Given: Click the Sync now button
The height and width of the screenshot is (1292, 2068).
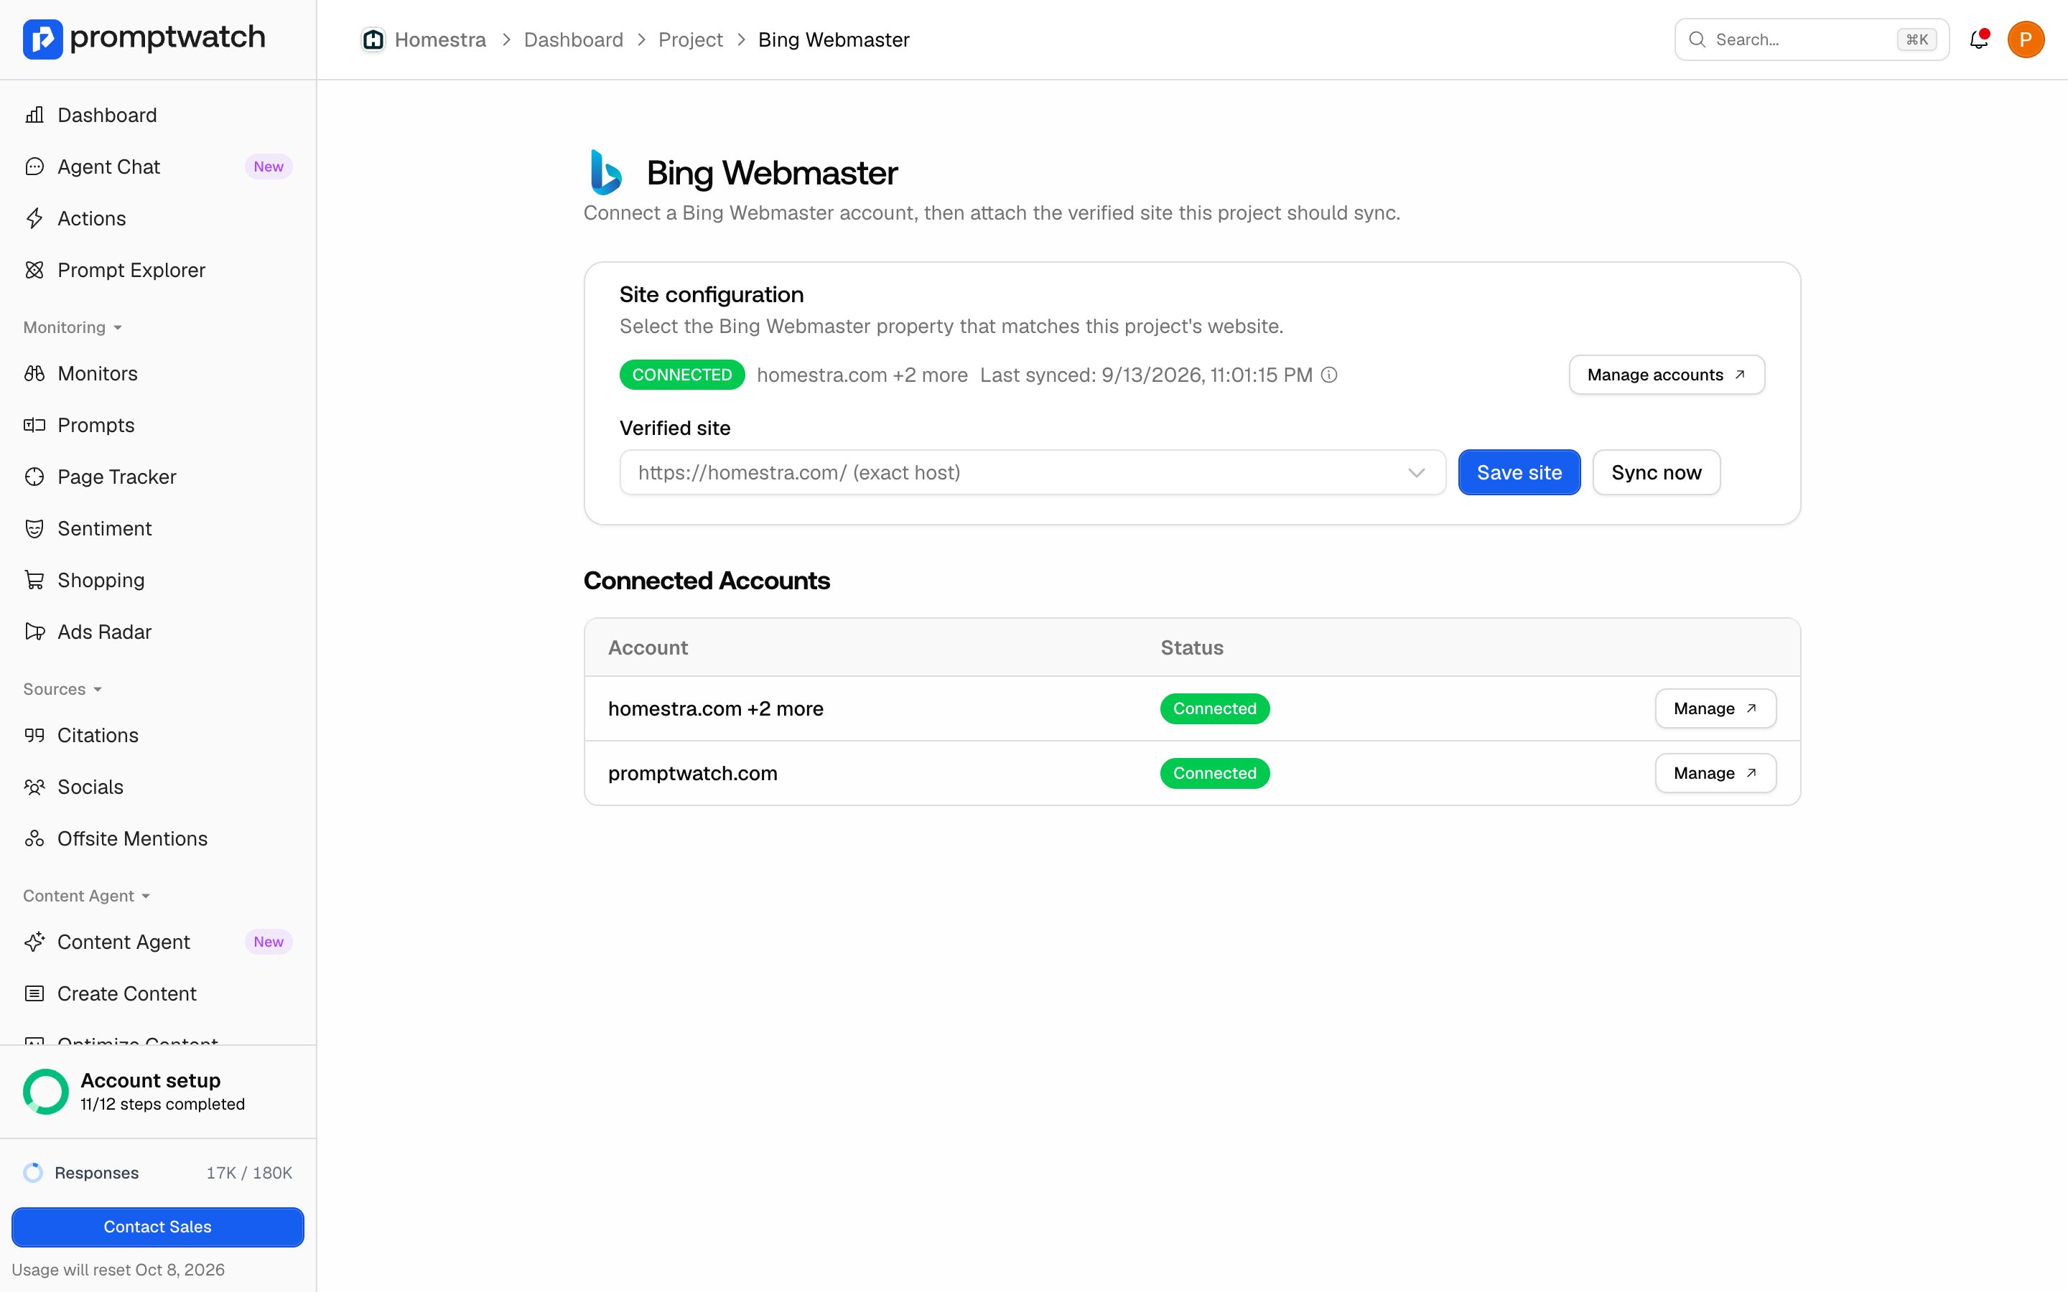Looking at the screenshot, I should [1656, 472].
